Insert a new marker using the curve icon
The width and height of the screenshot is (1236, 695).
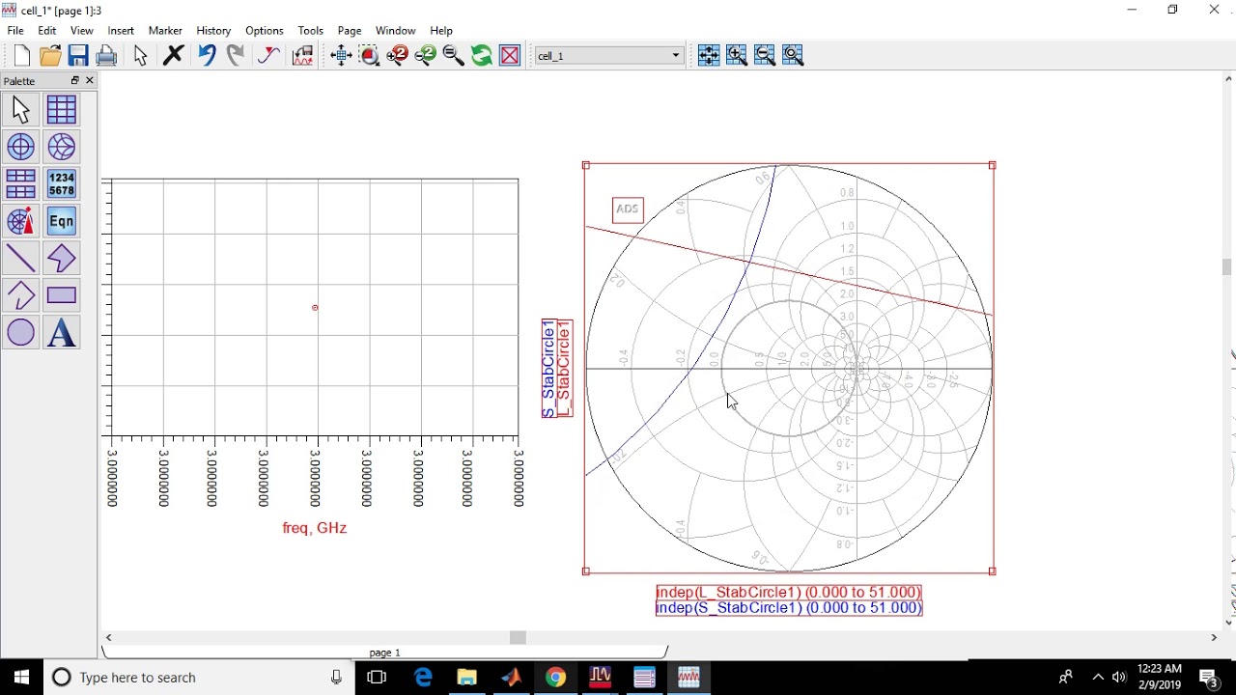pos(268,56)
